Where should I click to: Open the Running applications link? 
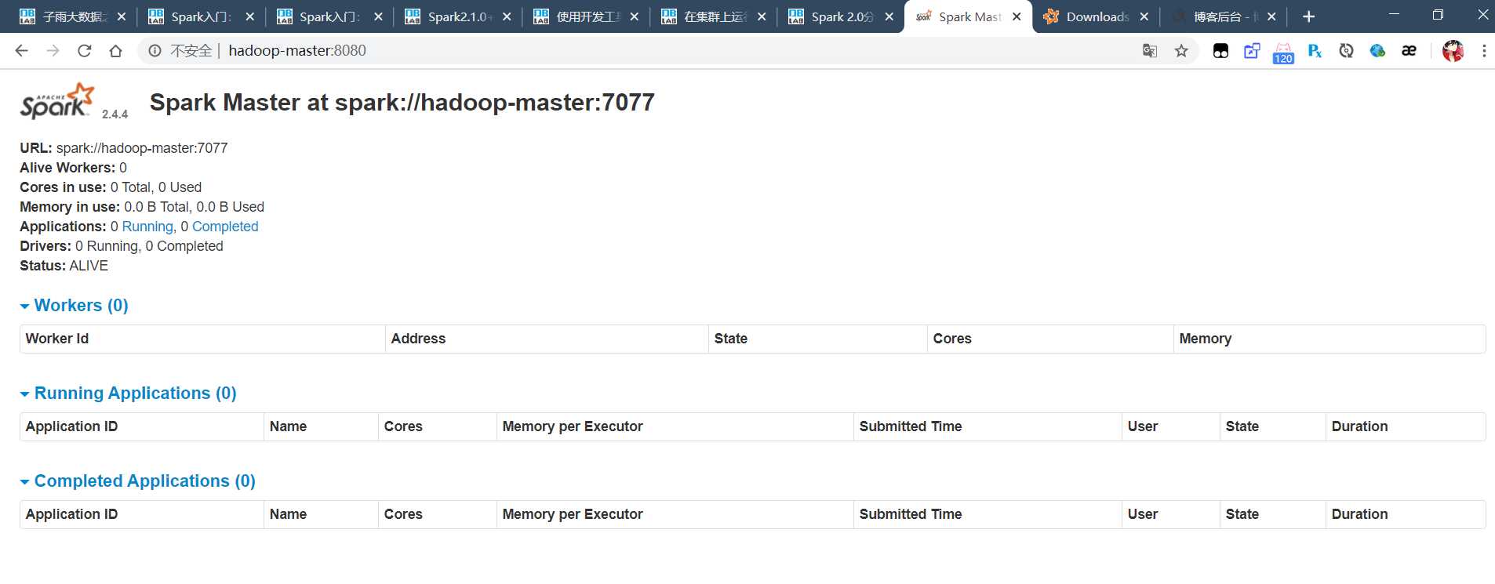[x=147, y=227]
